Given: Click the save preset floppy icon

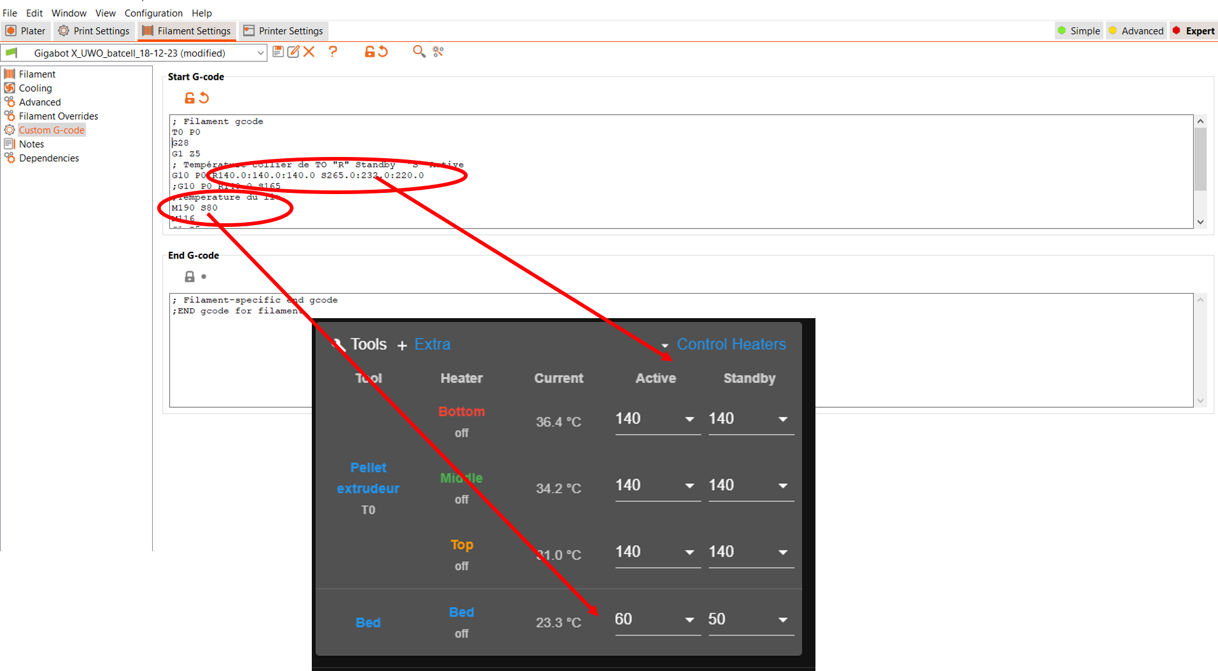Looking at the screenshot, I should (x=278, y=52).
